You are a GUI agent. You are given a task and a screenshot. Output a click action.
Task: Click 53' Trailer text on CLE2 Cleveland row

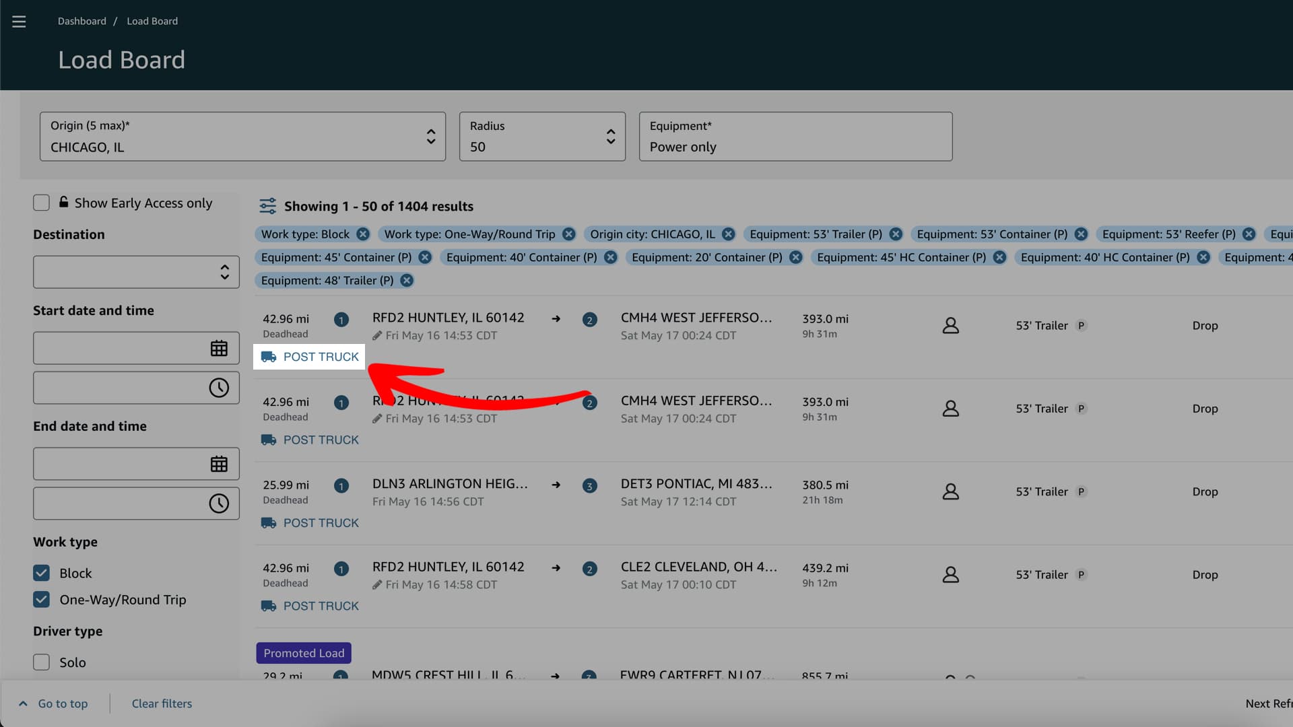[x=1042, y=575]
